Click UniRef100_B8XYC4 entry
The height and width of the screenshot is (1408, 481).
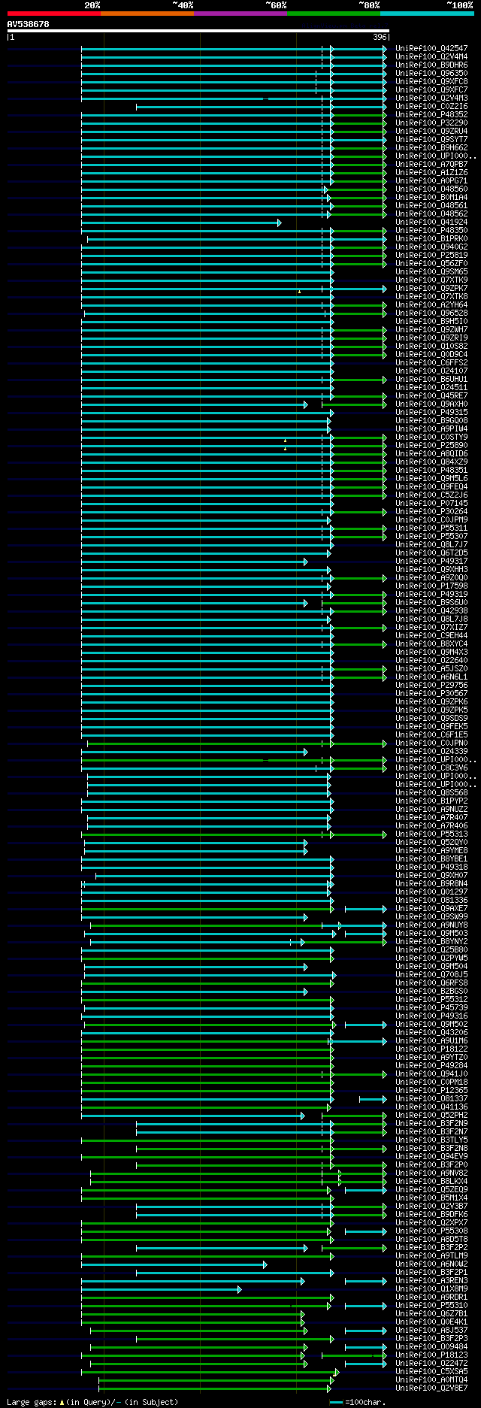[x=431, y=643]
